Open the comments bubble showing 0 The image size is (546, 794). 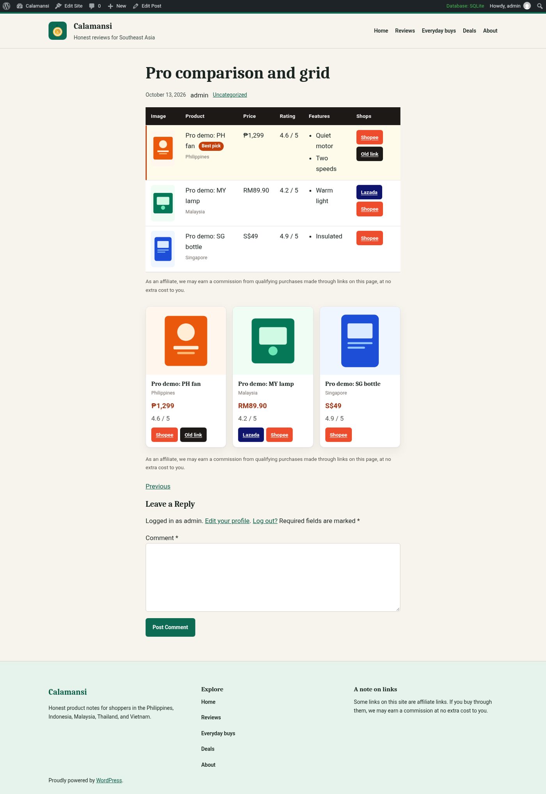(x=95, y=6)
